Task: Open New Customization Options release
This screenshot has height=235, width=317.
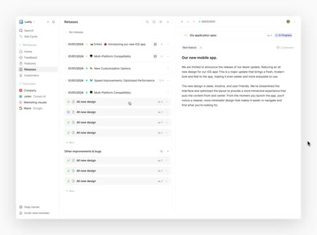Action: (x=112, y=69)
